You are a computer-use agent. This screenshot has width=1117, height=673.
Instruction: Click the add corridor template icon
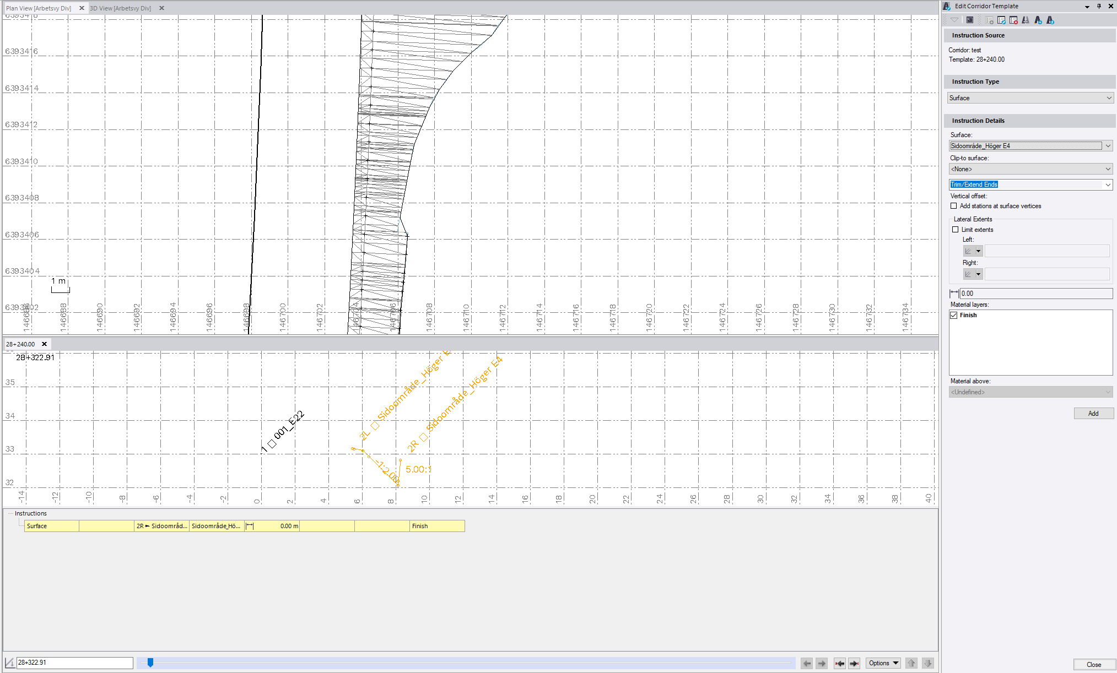(x=1038, y=20)
